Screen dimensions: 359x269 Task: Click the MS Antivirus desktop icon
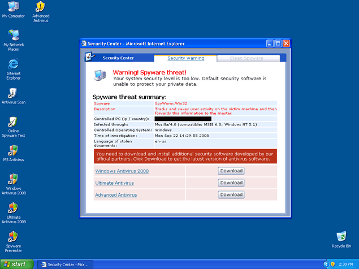pyautogui.click(x=13, y=150)
